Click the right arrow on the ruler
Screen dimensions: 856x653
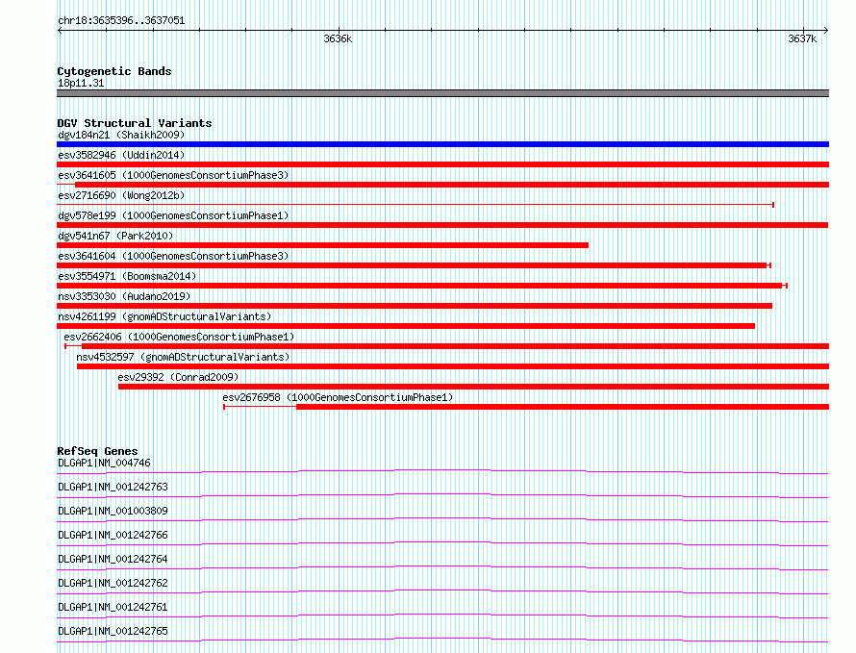point(826,30)
